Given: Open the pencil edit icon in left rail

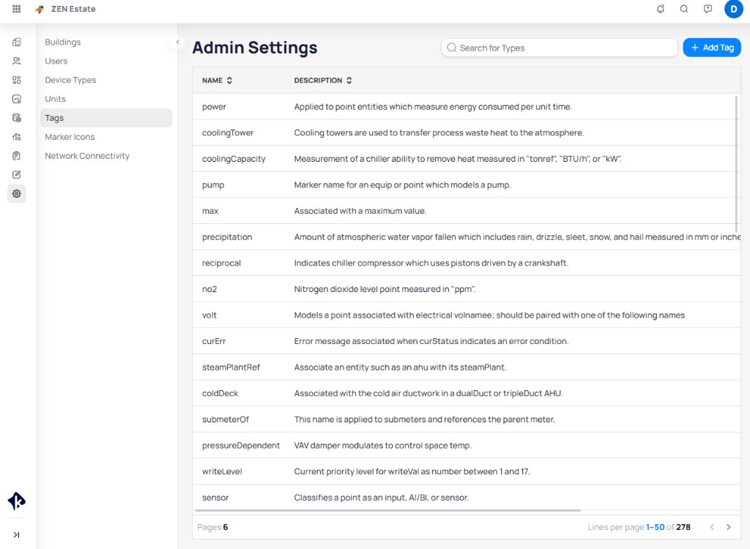Looking at the screenshot, I should 17,174.
